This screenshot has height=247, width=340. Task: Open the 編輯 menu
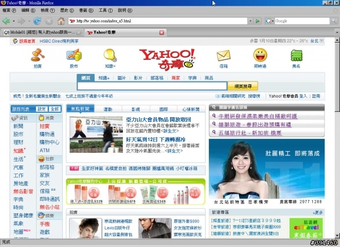pos(28,10)
